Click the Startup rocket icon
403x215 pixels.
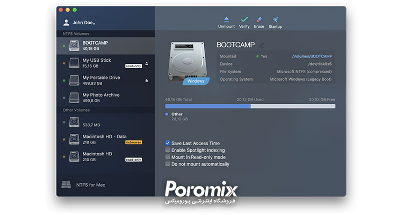275,20
